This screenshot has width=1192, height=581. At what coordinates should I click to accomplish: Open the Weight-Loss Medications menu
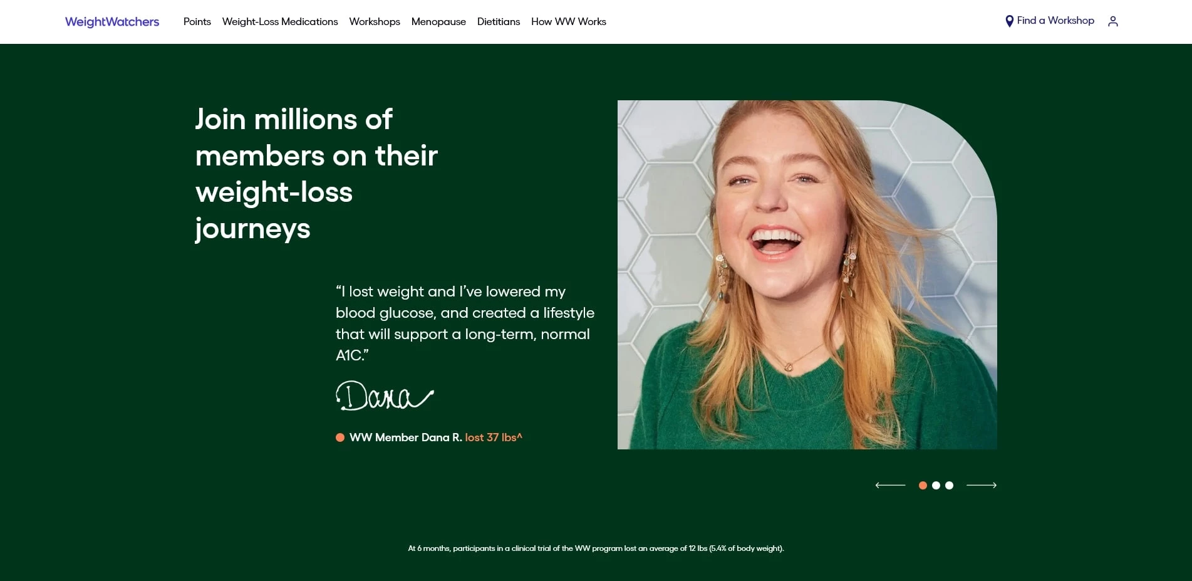click(280, 22)
